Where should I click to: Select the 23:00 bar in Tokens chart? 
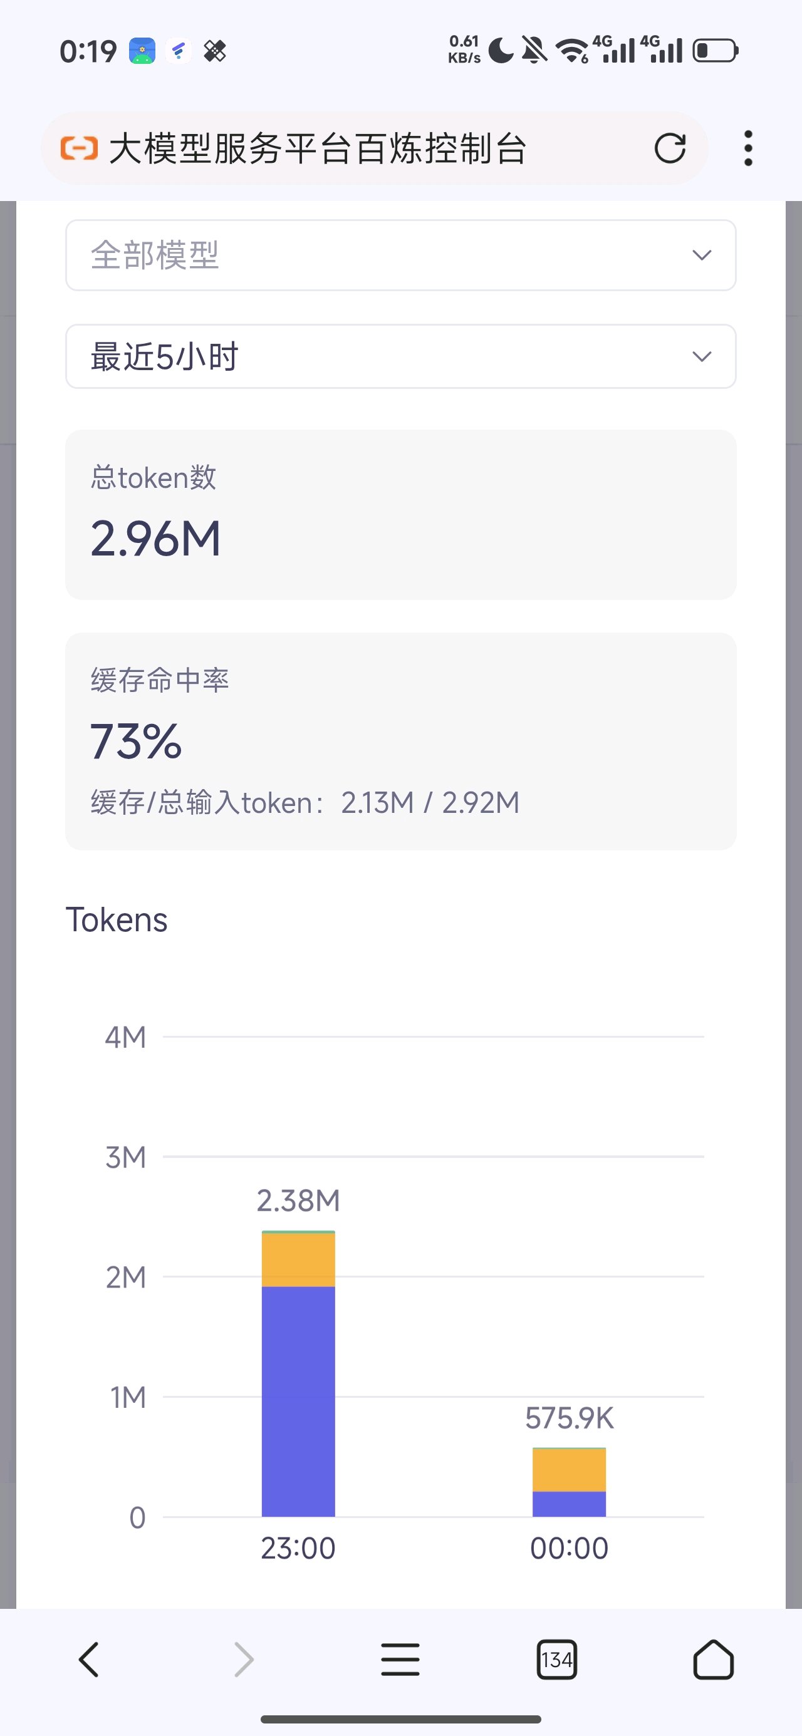[298, 1373]
